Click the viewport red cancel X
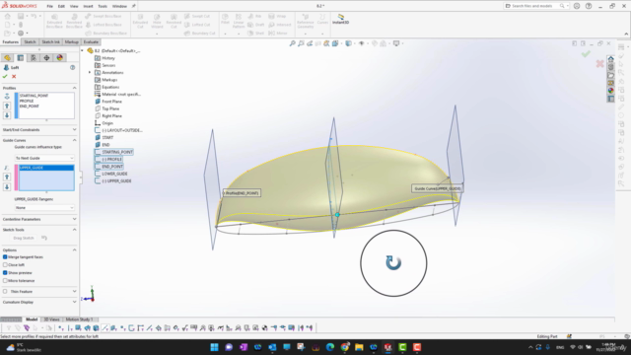This screenshot has width=631, height=355. 599,63
